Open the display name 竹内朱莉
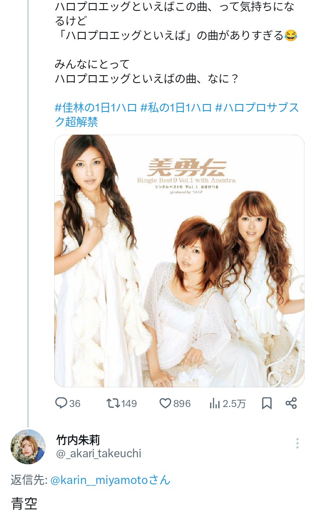The width and height of the screenshot is (315, 515). coord(78,439)
